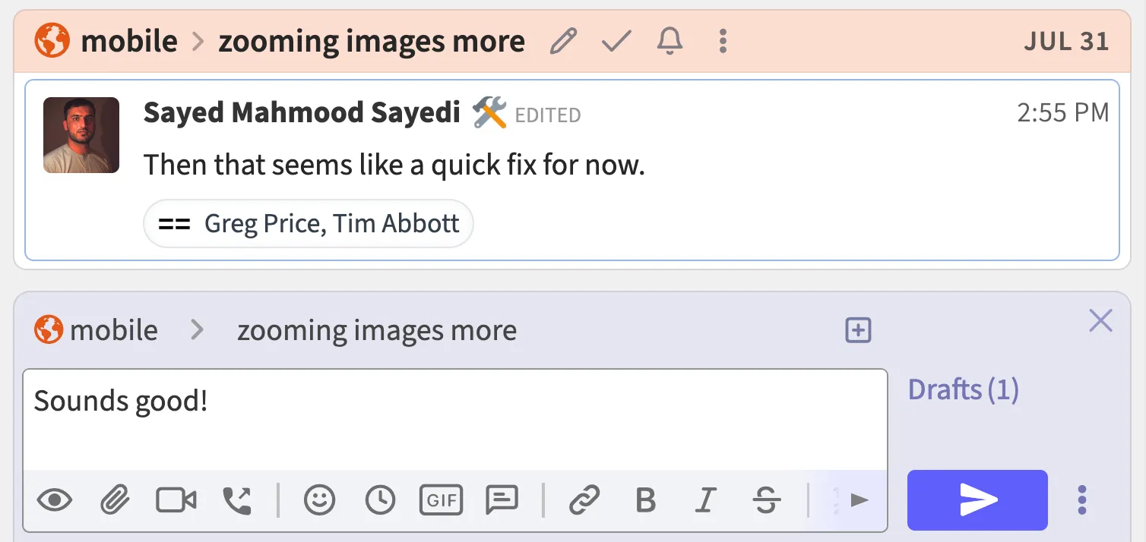Image resolution: width=1146 pixels, height=542 pixels.
Task: Toggle bold formatting
Action: (645, 500)
